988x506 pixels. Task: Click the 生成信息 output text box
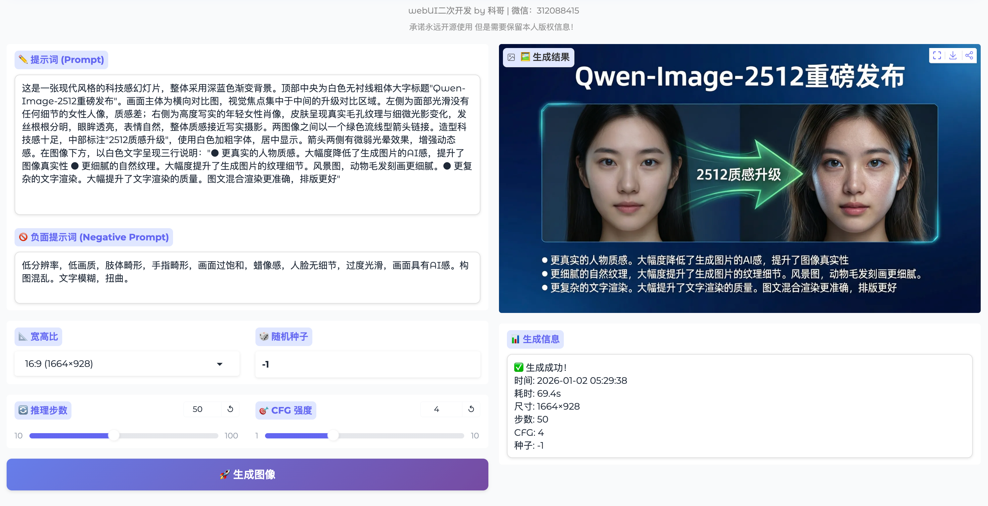pos(739,406)
